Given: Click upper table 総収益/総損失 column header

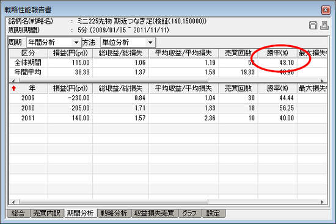Looking at the screenshot, I should [120, 53].
